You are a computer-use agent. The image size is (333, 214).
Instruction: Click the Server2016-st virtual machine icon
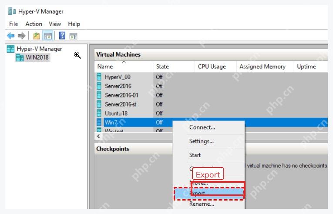[x=99, y=104]
